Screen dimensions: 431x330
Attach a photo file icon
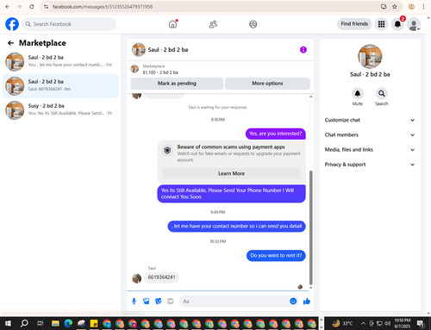point(146,301)
